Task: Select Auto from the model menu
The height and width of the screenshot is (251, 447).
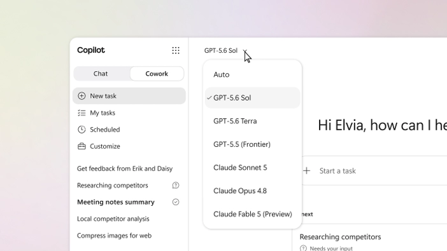Action: [252, 74]
